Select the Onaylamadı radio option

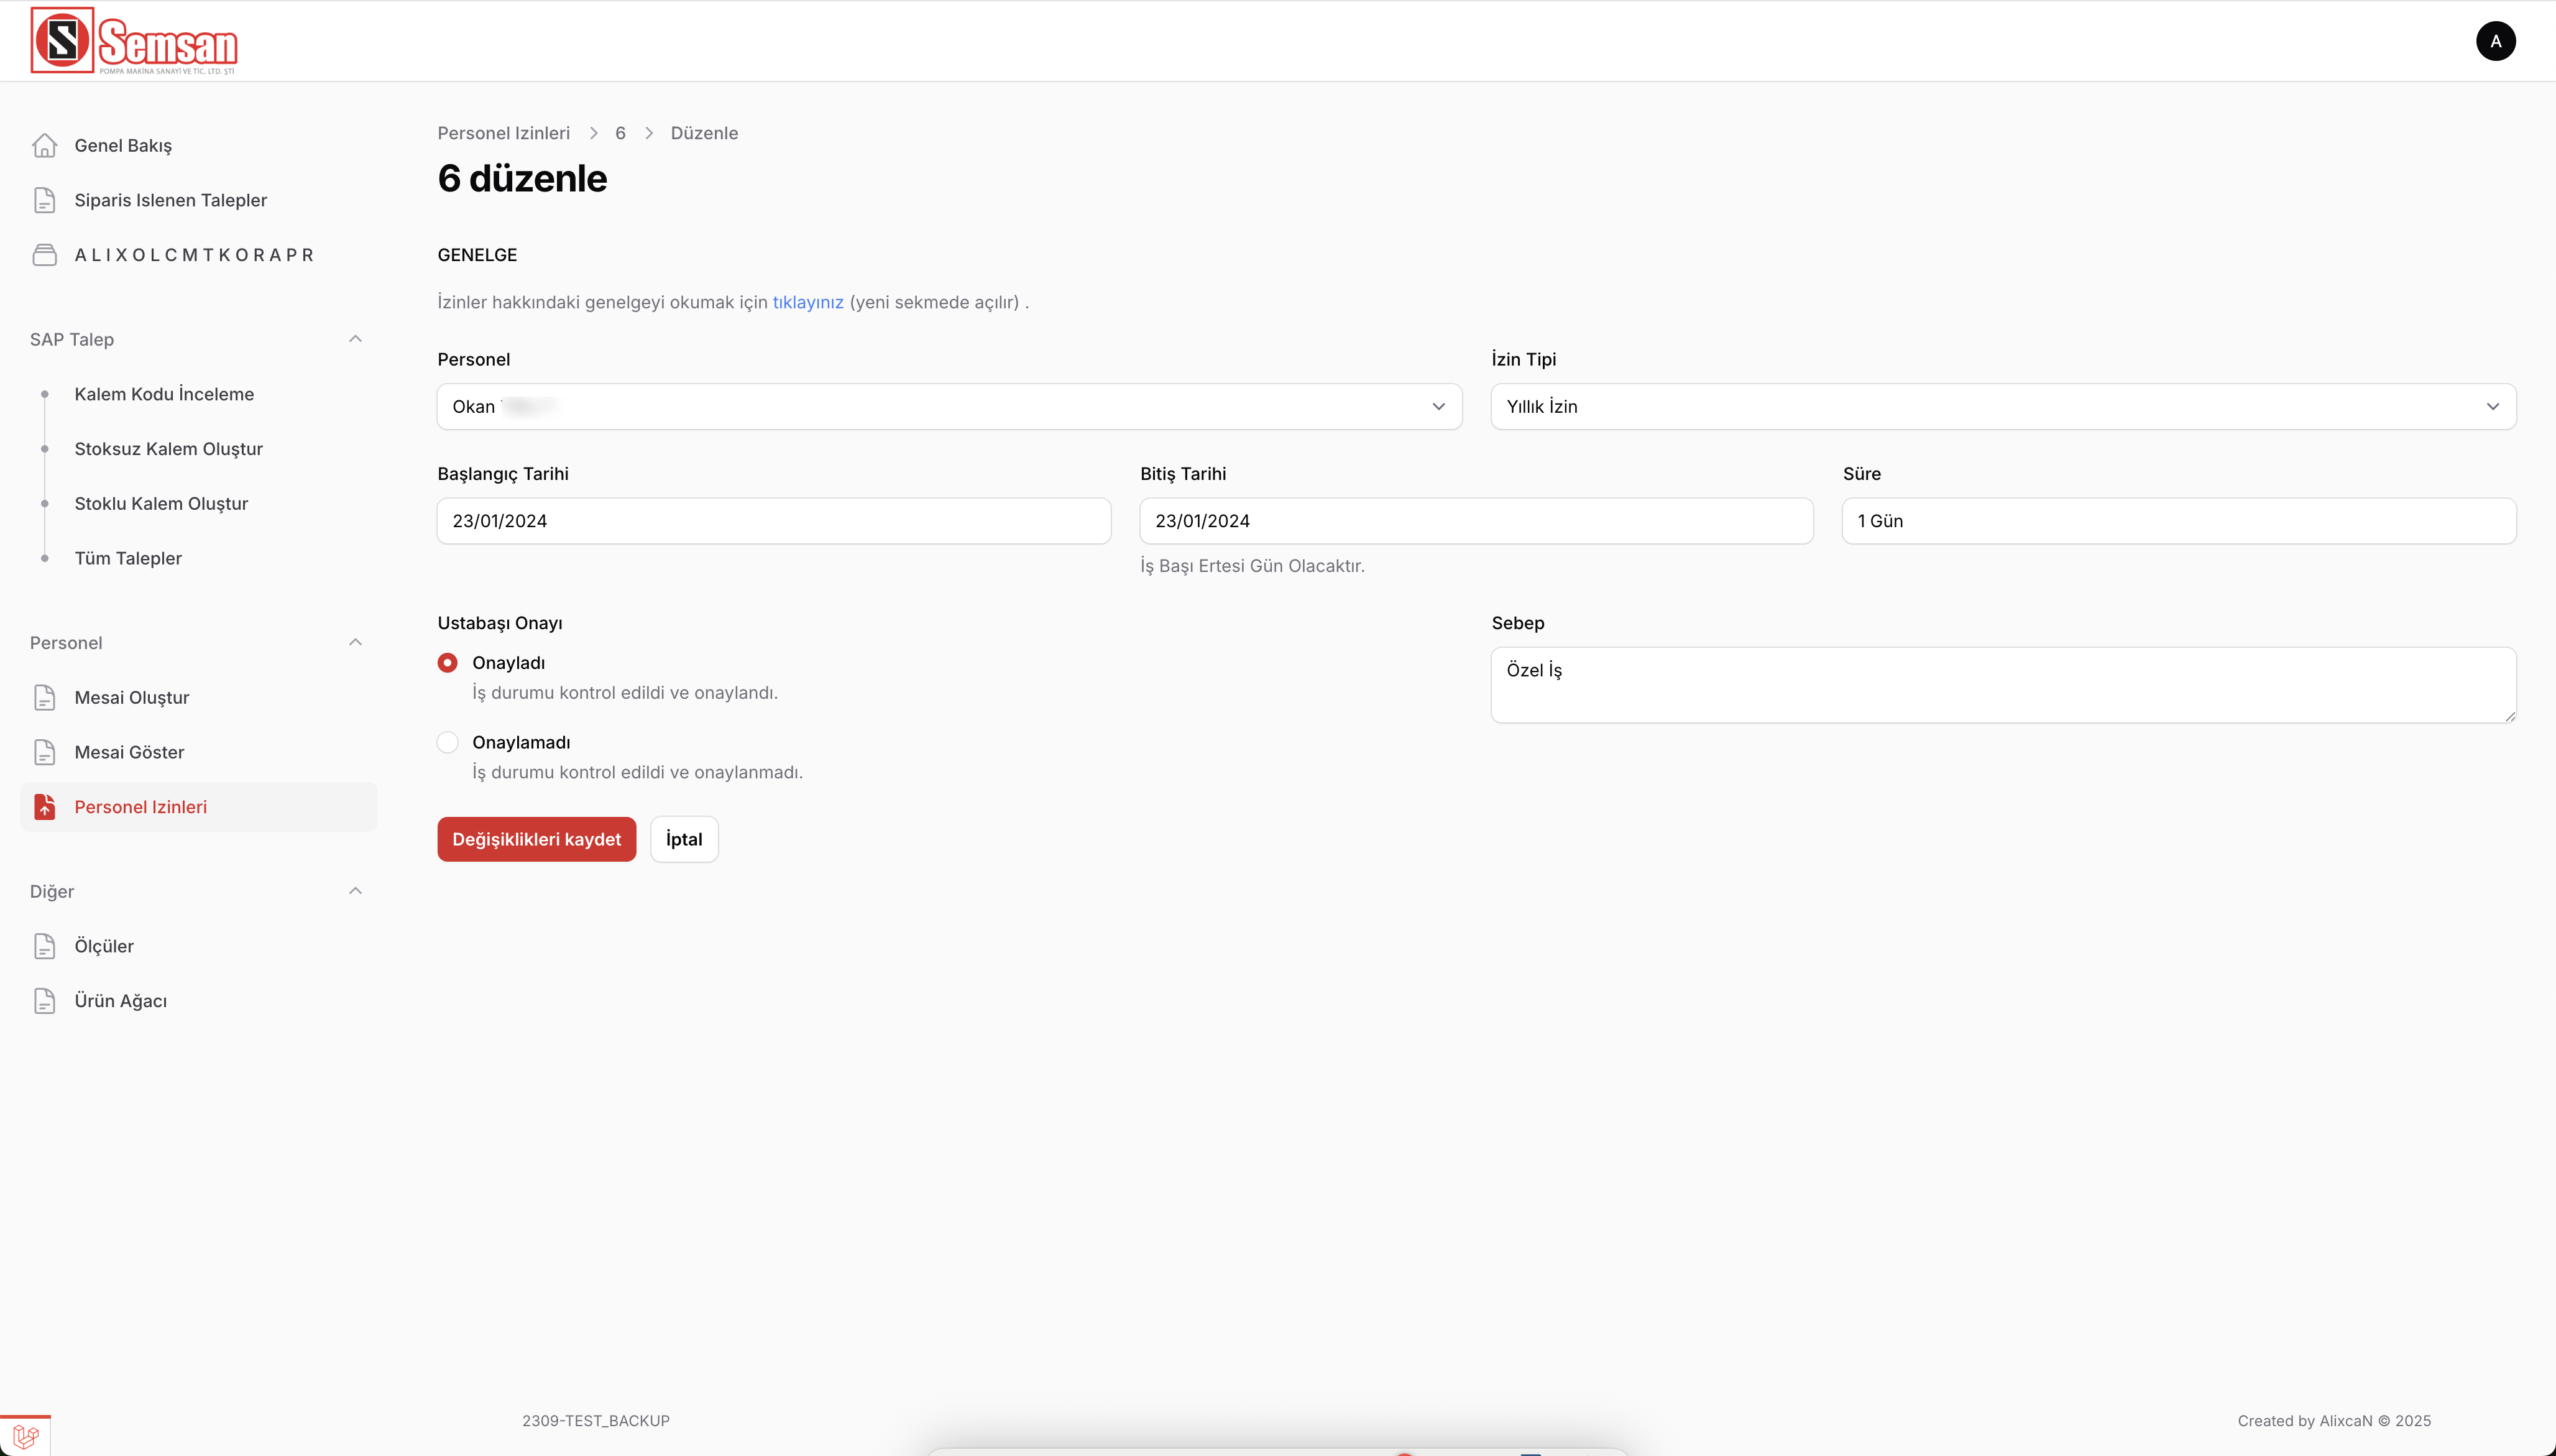(x=447, y=742)
